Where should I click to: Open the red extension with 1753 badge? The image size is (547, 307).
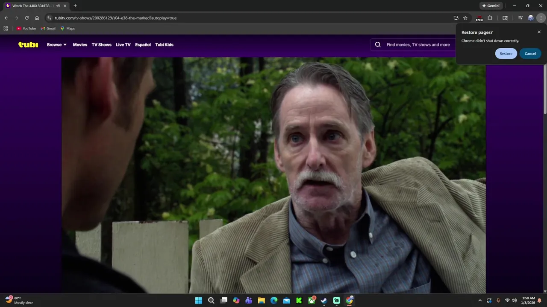pyautogui.click(x=479, y=18)
